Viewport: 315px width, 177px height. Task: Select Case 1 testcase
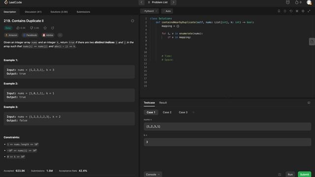(151, 113)
